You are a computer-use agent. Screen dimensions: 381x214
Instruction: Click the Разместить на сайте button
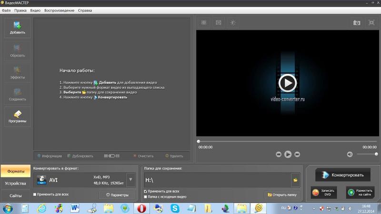point(361,193)
